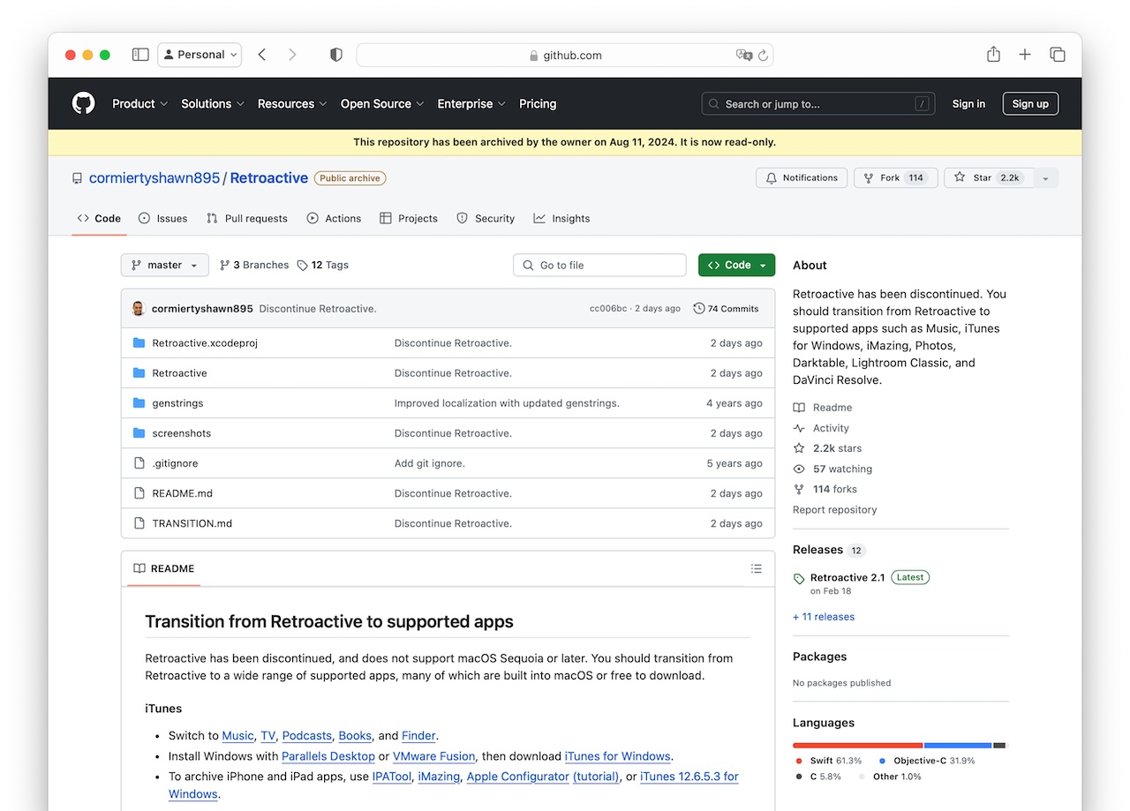Open the master branch selector
Viewport: 1130px width, 811px height.
pyautogui.click(x=165, y=265)
